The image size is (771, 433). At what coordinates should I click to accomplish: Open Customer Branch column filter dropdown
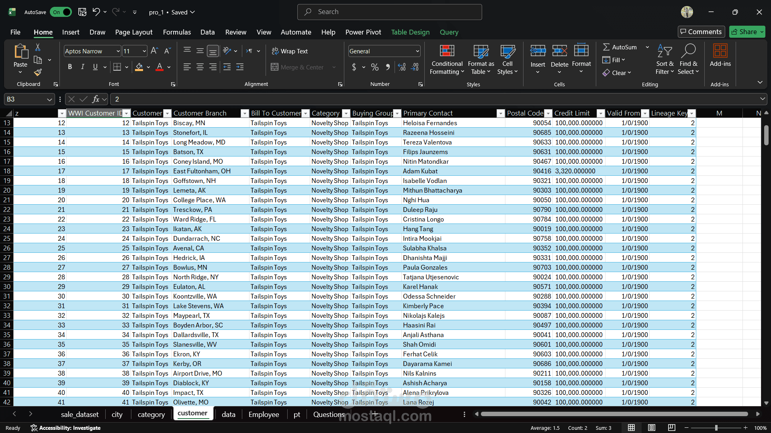(245, 114)
